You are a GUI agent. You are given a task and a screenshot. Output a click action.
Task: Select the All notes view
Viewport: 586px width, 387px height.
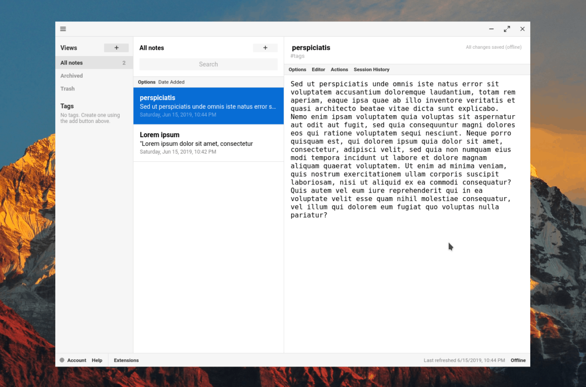71,62
